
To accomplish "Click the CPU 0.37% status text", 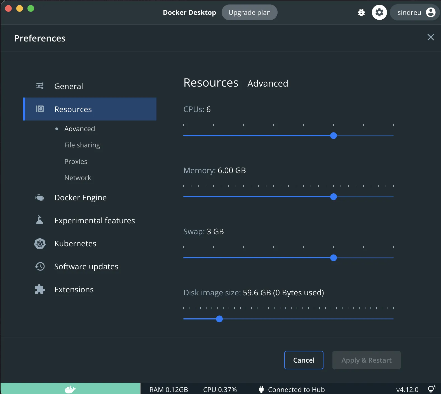I will pyautogui.click(x=220, y=390).
